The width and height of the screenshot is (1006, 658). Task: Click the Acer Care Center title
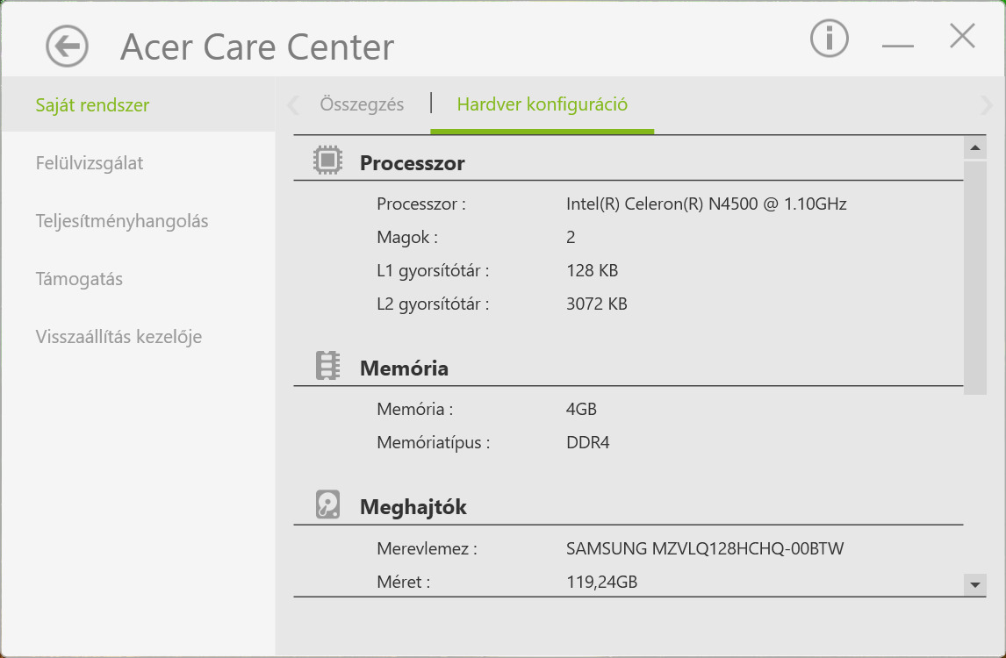257,47
